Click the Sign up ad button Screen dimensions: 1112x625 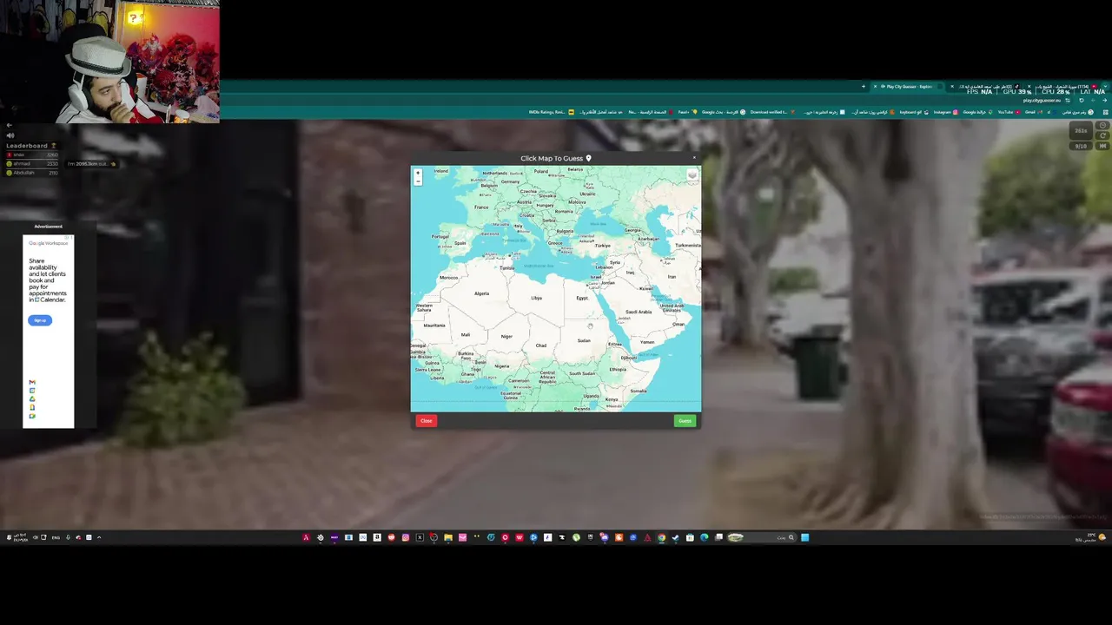tap(39, 320)
